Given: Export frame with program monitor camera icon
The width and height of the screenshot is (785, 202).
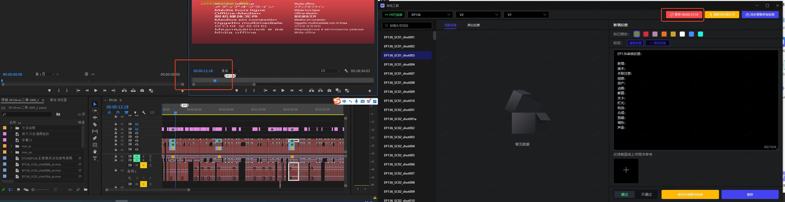Looking at the screenshot, I should click(x=329, y=91).
